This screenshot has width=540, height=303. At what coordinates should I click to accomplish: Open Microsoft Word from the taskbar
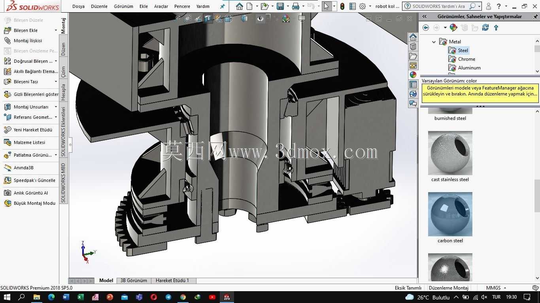click(66, 297)
